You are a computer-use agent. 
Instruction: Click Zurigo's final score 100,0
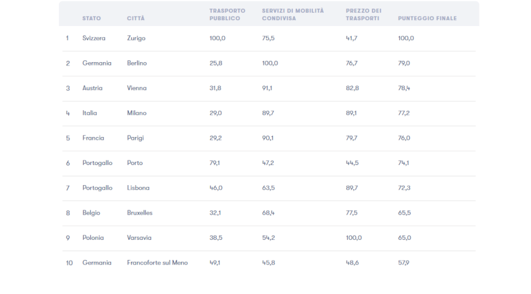click(x=406, y=38)
